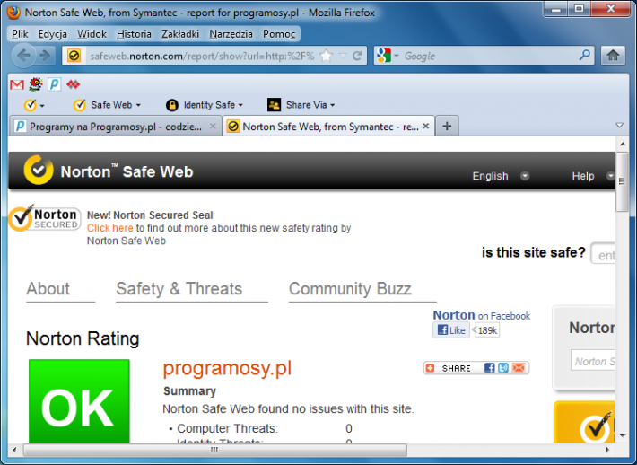The image size is (637, 465).
Task: Open the Pomoc menu
Action: (x=279, y=34)
